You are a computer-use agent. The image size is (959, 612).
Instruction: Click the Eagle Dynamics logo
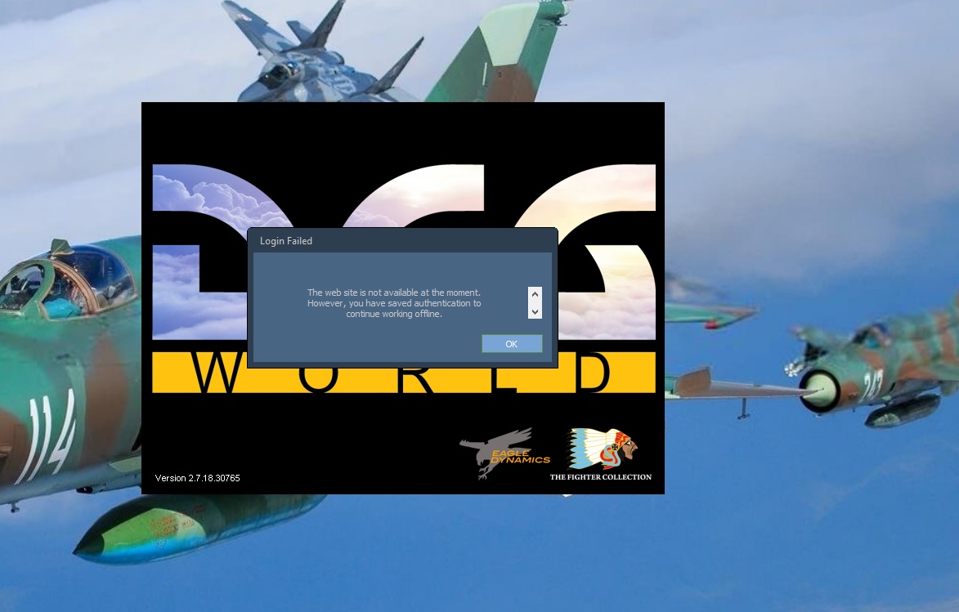pos(504,453)
